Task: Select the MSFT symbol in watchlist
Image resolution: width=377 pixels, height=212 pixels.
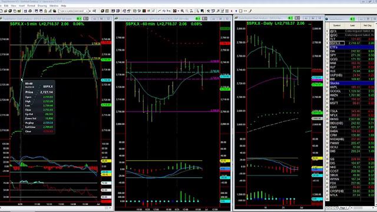Action: coord(334,103)
